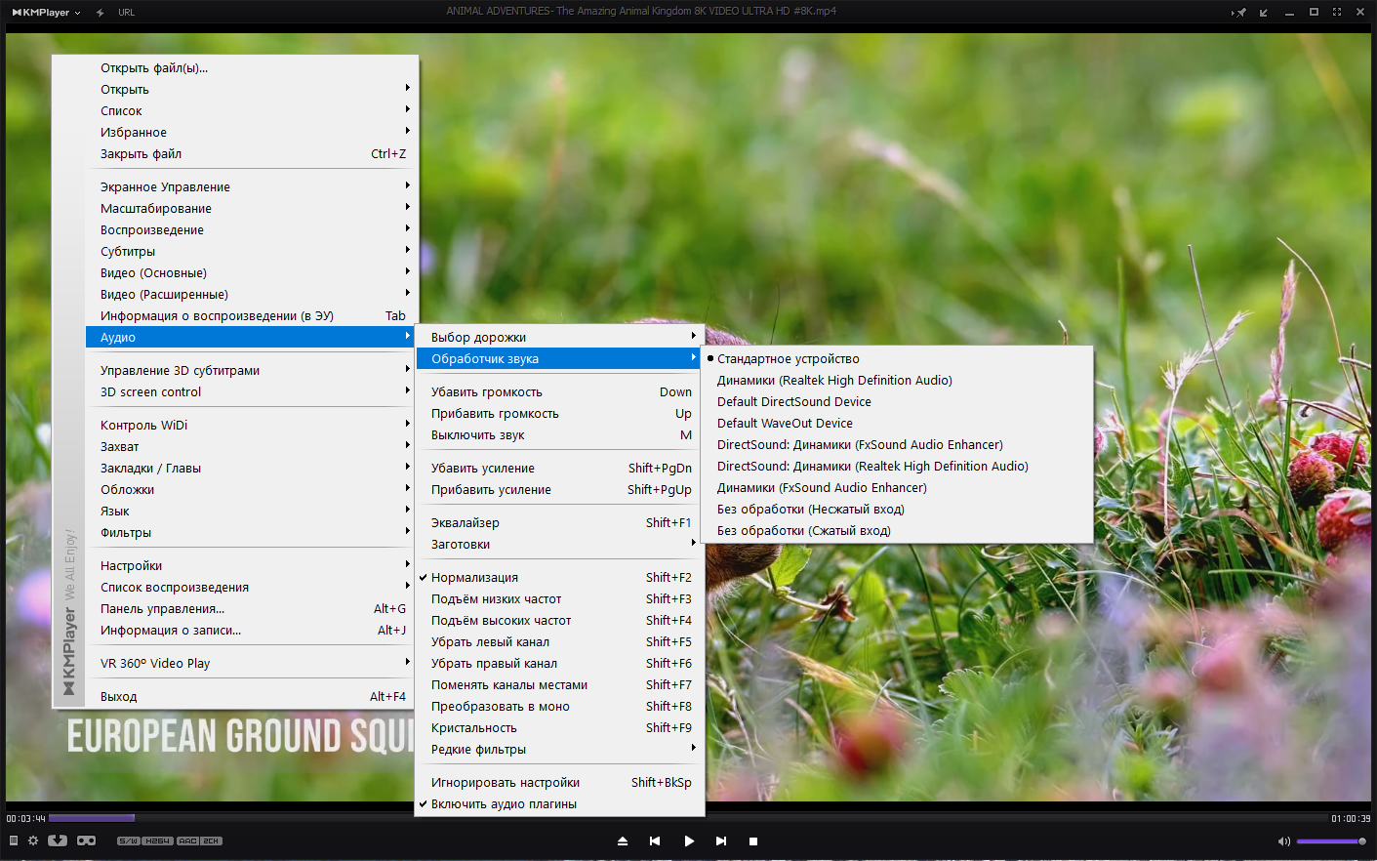Click the URL button in title bar
Image resolution: width=1377 pixels, height=861 pixels.
coord(126,13)
